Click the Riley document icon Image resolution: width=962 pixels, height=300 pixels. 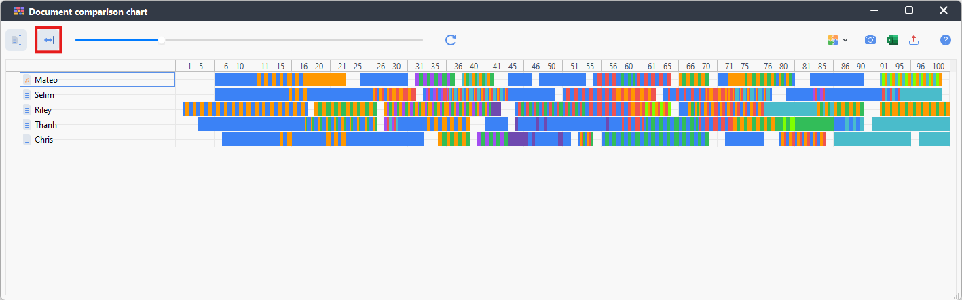pyautogui.click(x=28, y=110)
